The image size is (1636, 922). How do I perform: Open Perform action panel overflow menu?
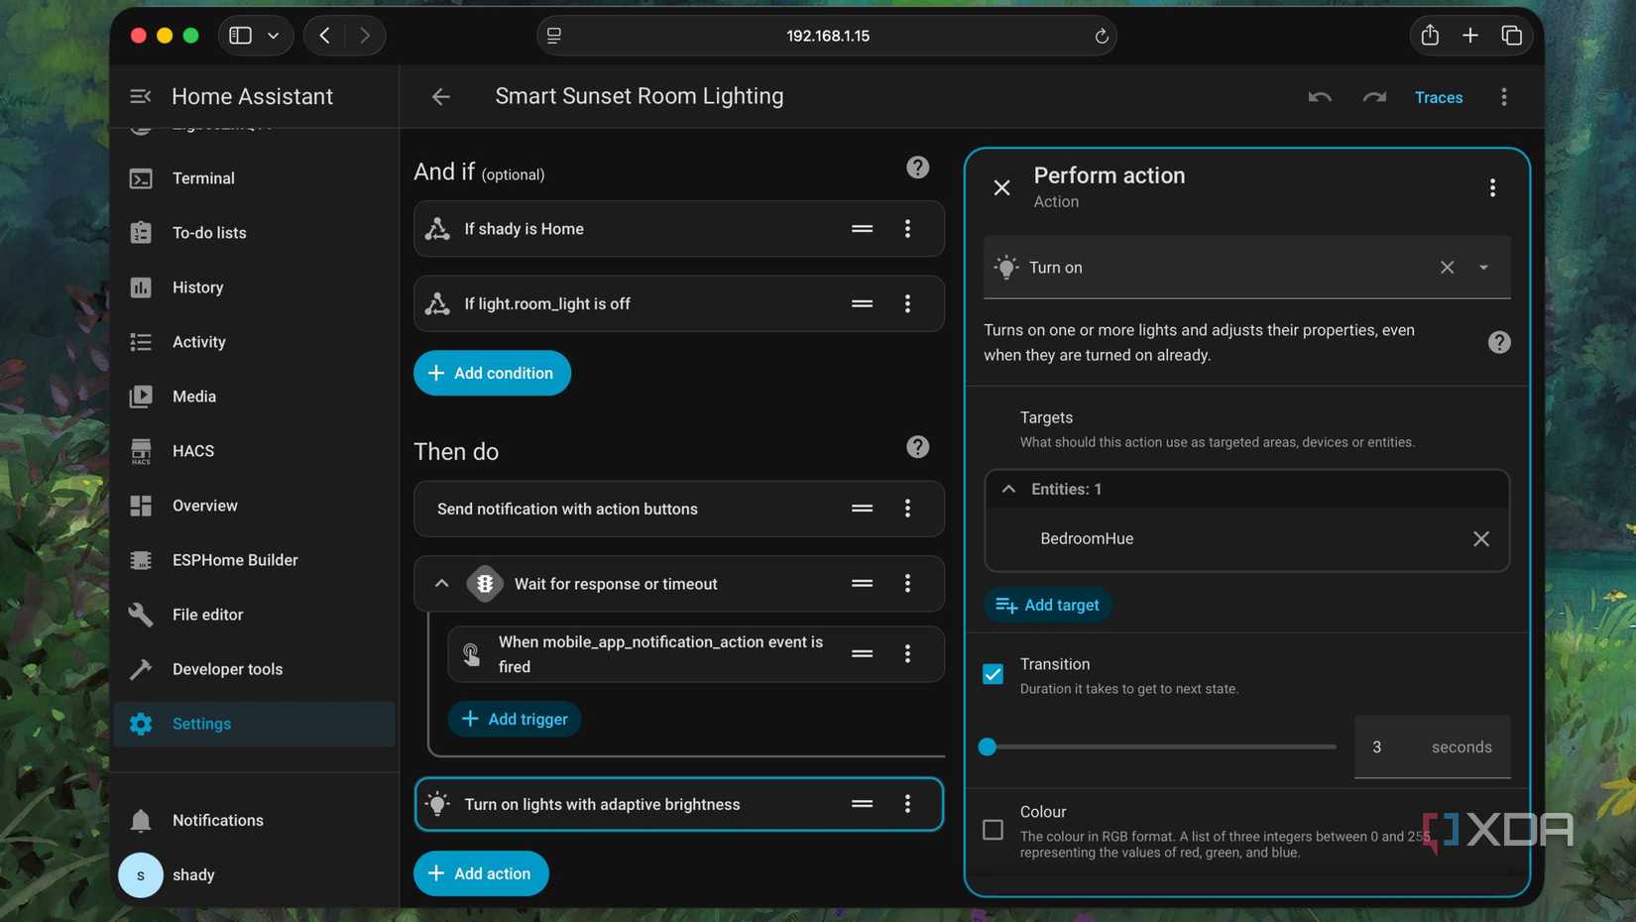pos(1492,188)
